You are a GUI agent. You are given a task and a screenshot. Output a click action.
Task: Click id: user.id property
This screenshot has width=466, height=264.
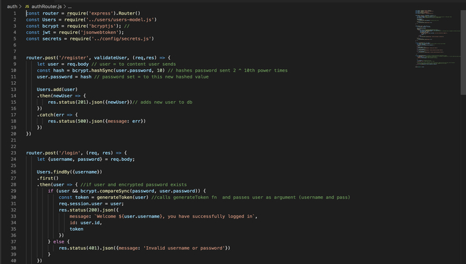[x=86, y=223]
